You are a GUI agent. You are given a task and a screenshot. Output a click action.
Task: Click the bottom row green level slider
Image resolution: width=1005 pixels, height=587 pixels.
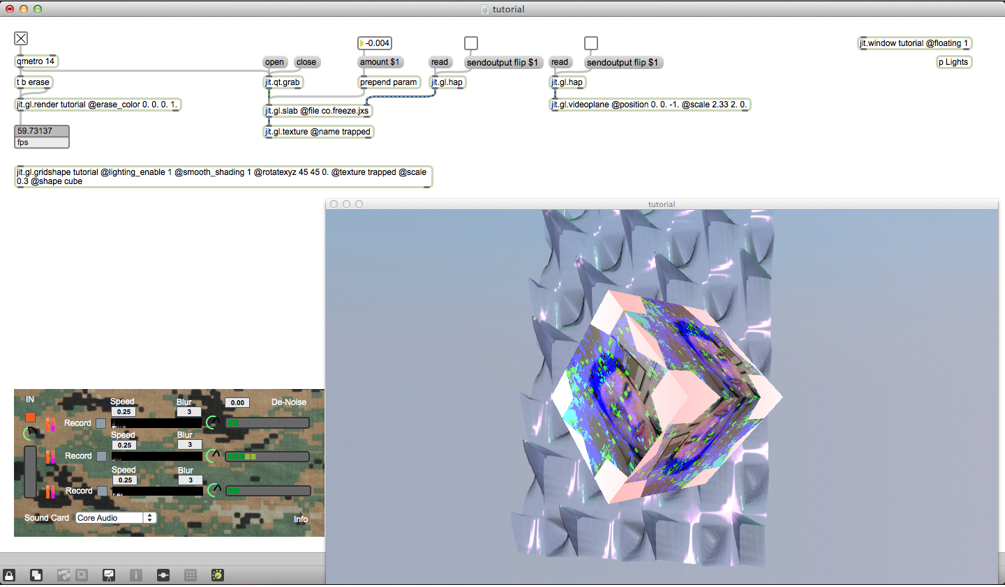268,491
